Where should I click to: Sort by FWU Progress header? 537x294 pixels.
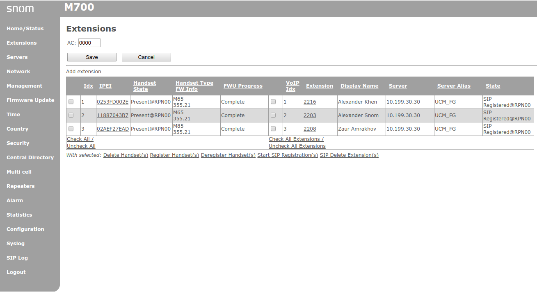click(243, 86)
